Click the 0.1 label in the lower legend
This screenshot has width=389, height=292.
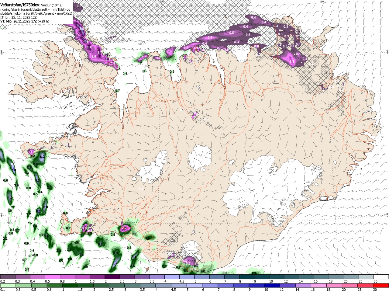click(x=3, y=290)
